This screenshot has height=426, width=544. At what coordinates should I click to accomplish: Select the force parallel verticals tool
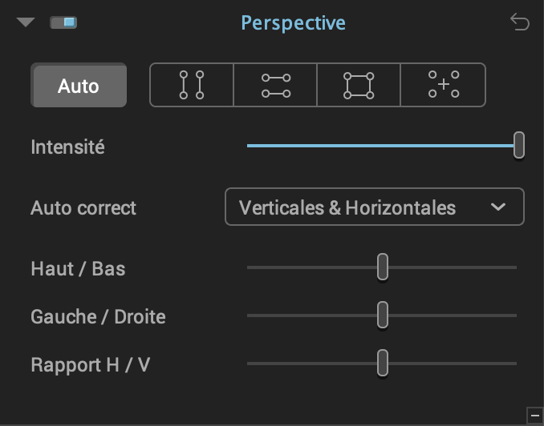pos(192,85)
